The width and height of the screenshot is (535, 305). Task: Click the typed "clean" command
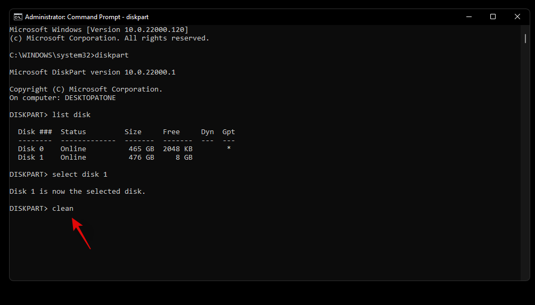pos(63,208)
